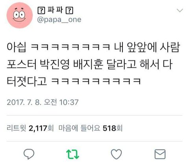The height and width of the screenshot is (162, 189).
Task: Click the word 배지훈 in the tweet
Action: (x=88, y=64)
